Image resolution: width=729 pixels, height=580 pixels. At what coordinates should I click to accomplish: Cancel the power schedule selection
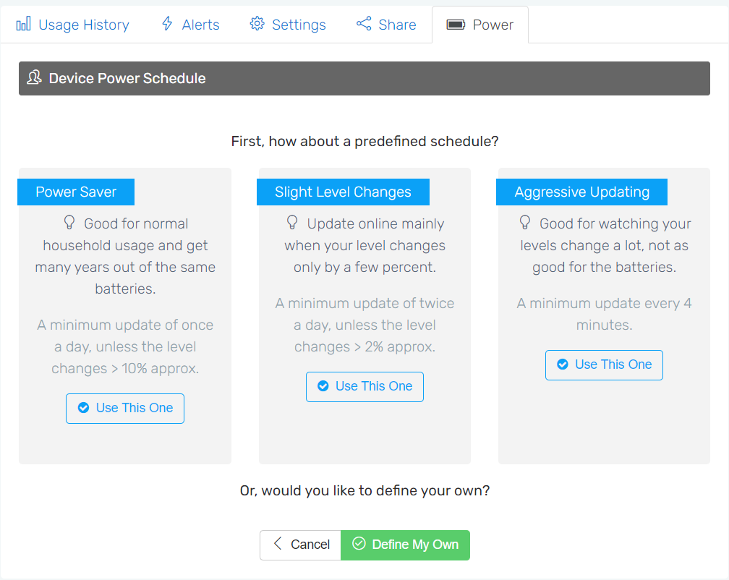[300, 545]
